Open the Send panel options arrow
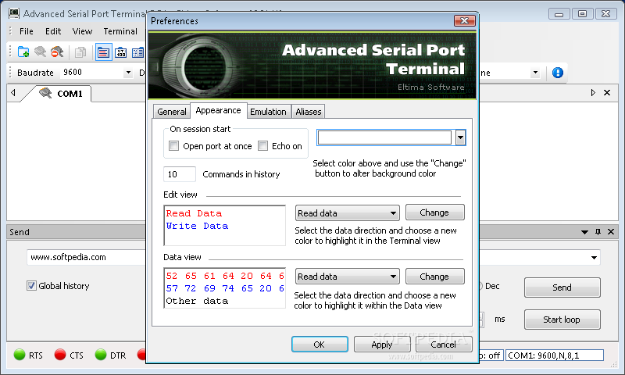Image resolution: width=625 pixels, height=375 pixels. [x=584, y=232]
